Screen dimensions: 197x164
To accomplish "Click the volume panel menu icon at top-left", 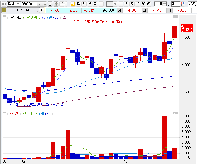I will point(4,112).
